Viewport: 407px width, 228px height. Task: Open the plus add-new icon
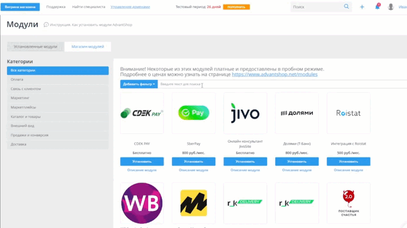click(362, 7)
